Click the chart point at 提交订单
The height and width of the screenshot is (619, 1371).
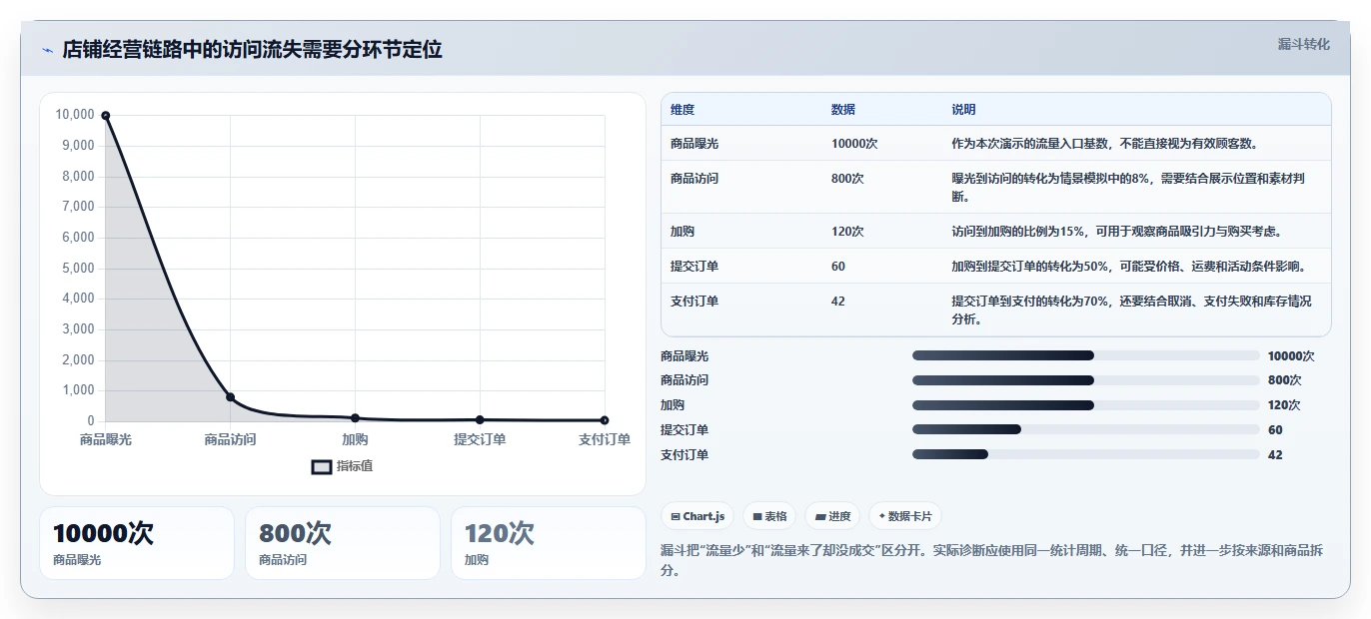pyautogui.click(x=480, y=419)
